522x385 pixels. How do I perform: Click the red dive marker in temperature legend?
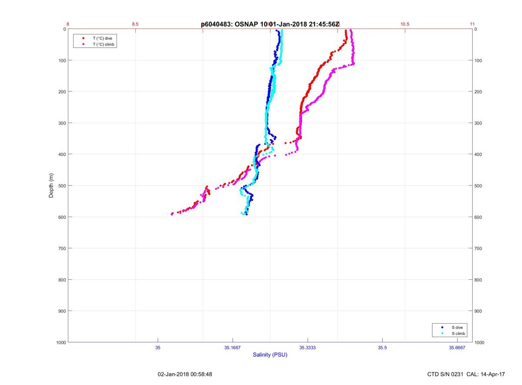(x=83, y=38)
